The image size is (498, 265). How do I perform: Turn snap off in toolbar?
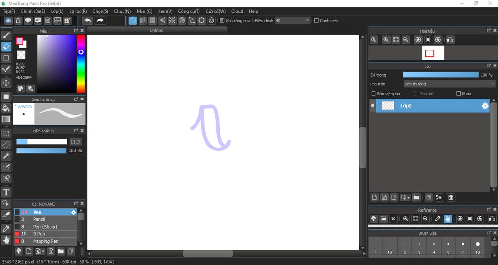[x=133, y=20]
